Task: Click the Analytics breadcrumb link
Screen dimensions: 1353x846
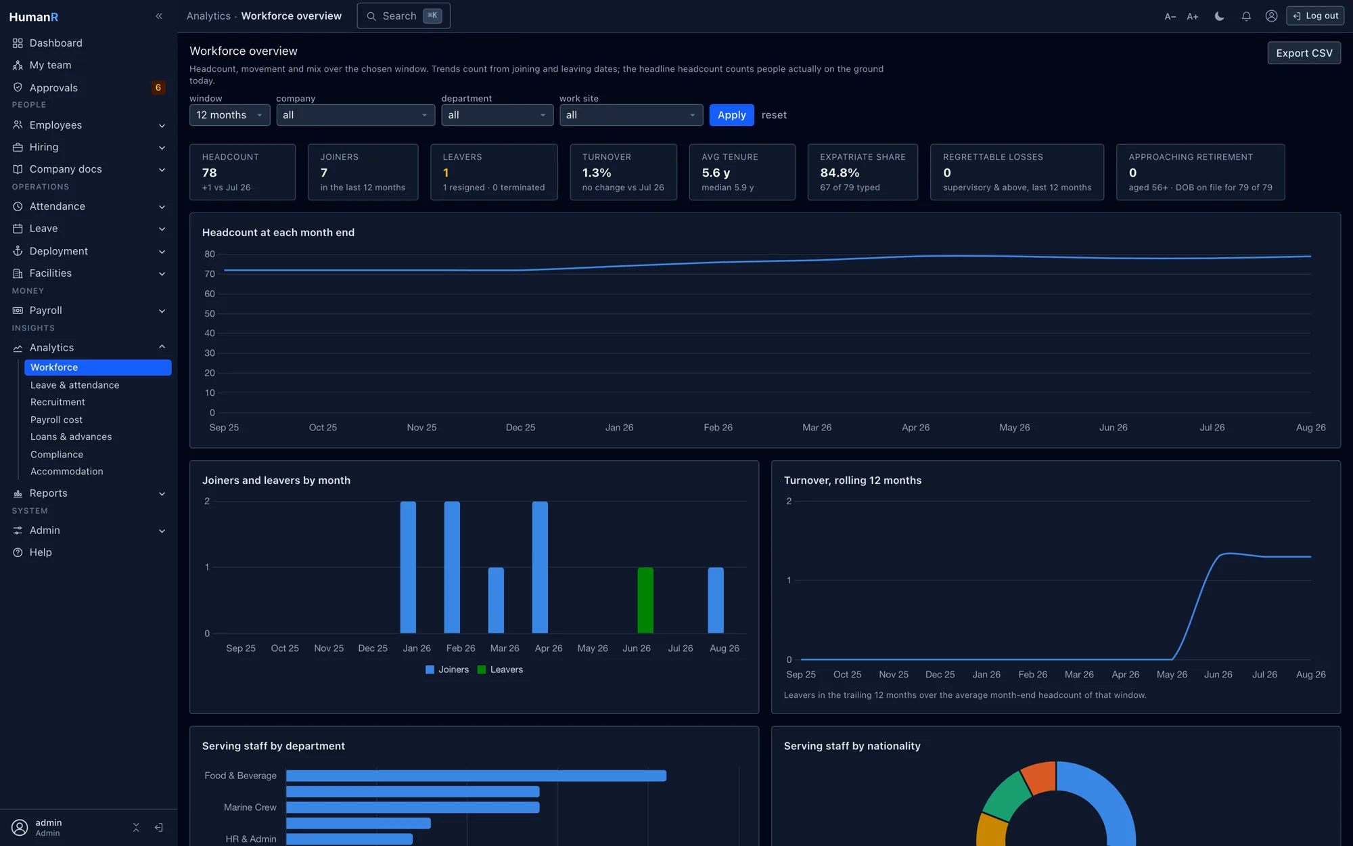Action: click(x=208, y=16)
